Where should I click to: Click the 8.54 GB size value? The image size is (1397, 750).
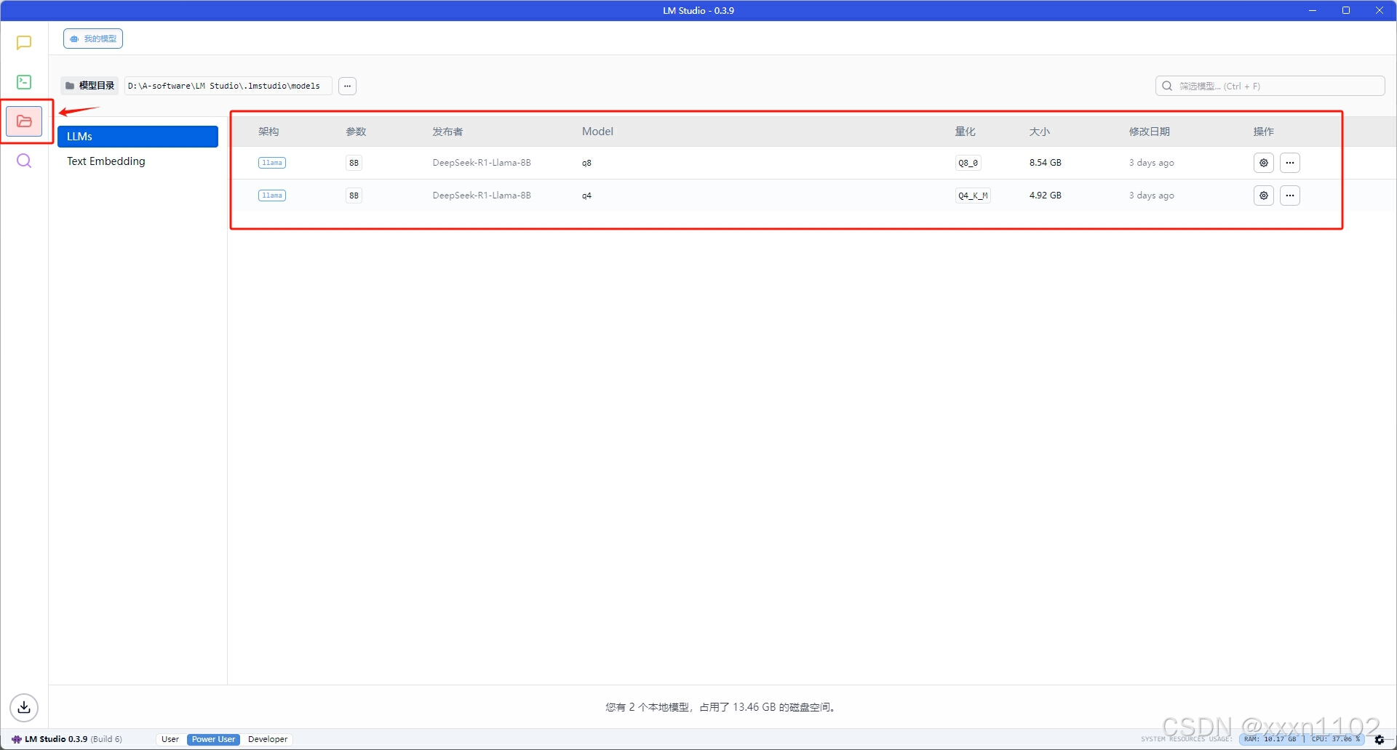click(x=1046, y=163)
